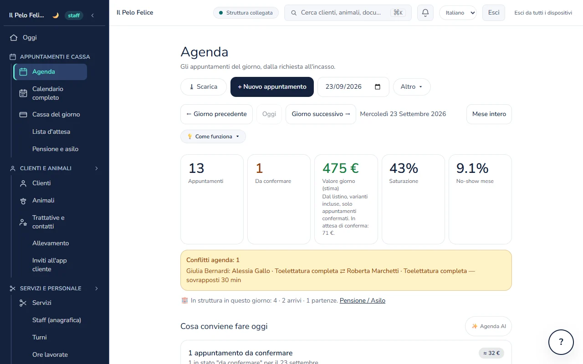Open the help question mark button
583x364 pixels.
tap(561, 342)
